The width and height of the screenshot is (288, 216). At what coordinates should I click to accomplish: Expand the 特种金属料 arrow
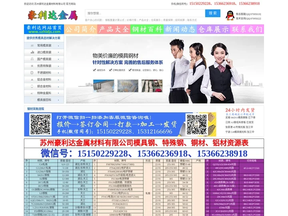[x=58, y=93]
